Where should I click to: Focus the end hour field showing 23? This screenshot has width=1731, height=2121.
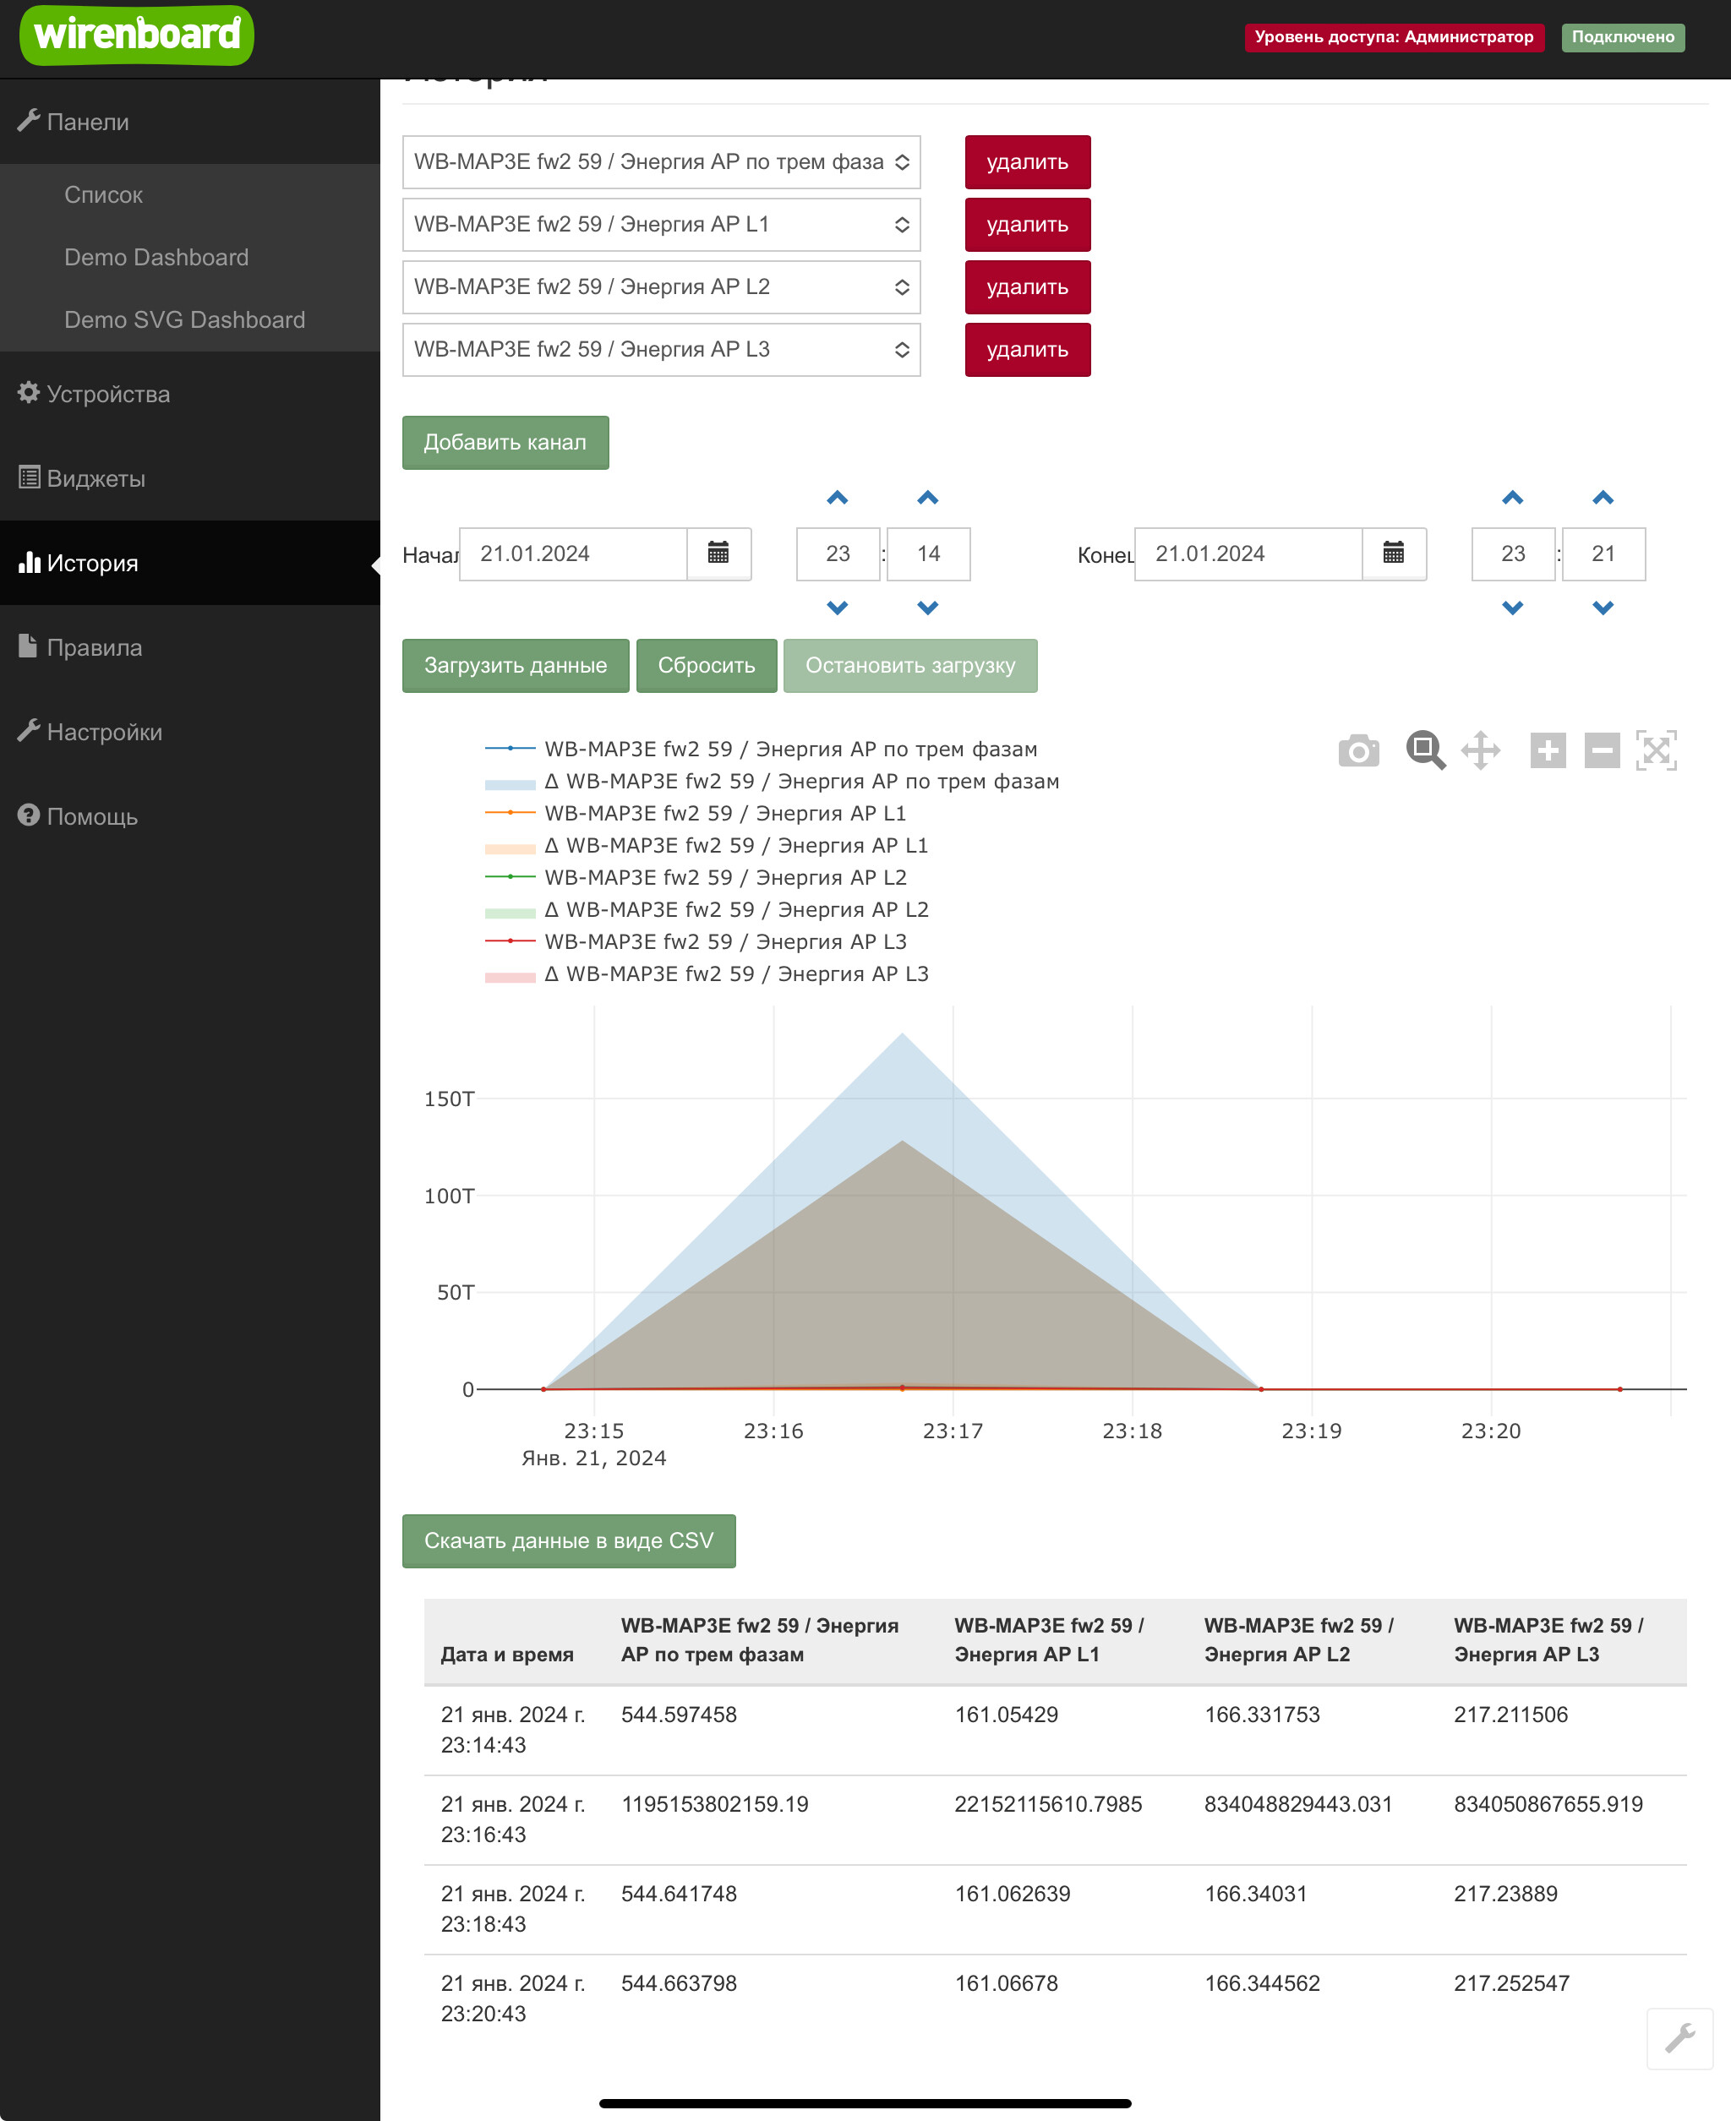[1513, 553]
